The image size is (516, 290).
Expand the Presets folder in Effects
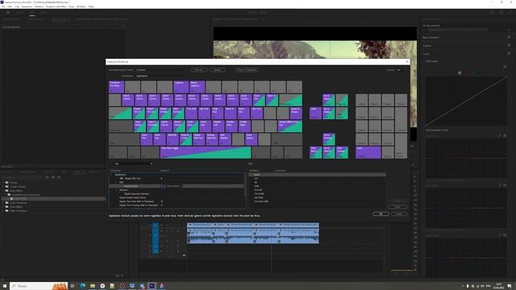pyautogui.click(x=3, y=183)
